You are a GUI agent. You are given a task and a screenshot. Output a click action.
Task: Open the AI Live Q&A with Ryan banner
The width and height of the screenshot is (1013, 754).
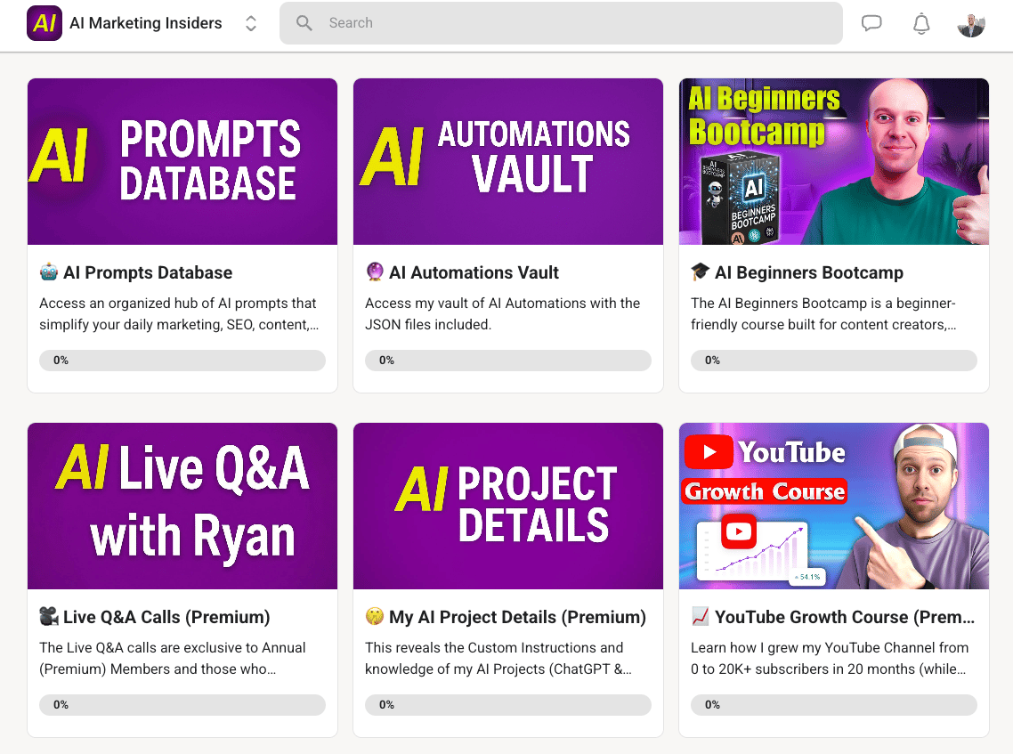[182, 506]
